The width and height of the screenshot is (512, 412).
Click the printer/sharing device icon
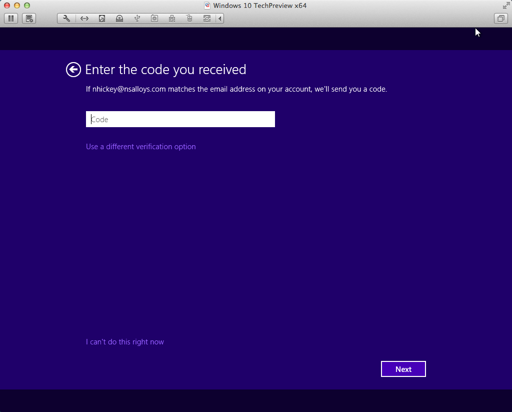[172, 19]
